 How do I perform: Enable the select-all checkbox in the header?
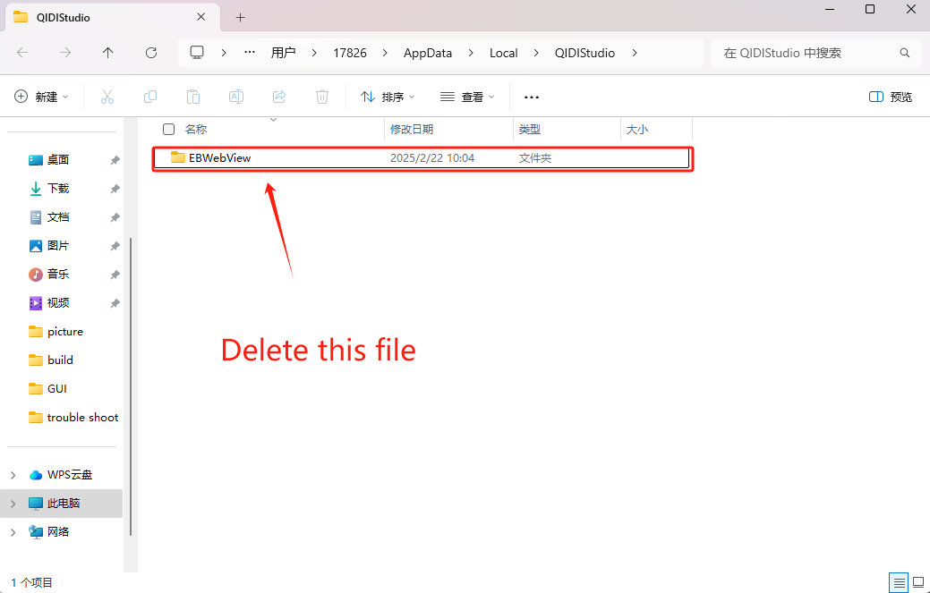click(x=168, y=129)
